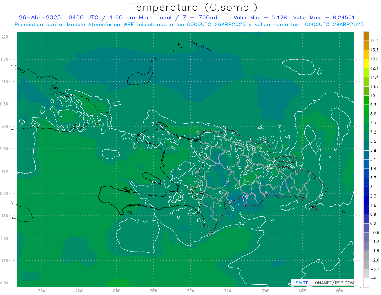Screen dimensions: 381x295
Task: Click the "Valor Max. = 8.24551" readout
Action: coord(324,18)
